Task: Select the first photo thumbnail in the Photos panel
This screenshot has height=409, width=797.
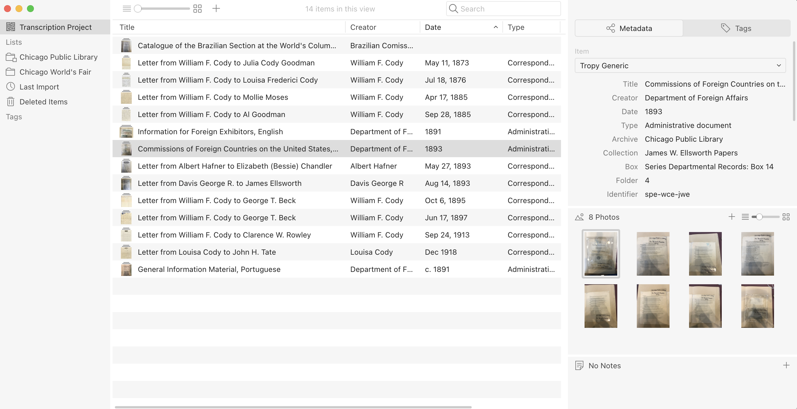Action: point(601,254)
